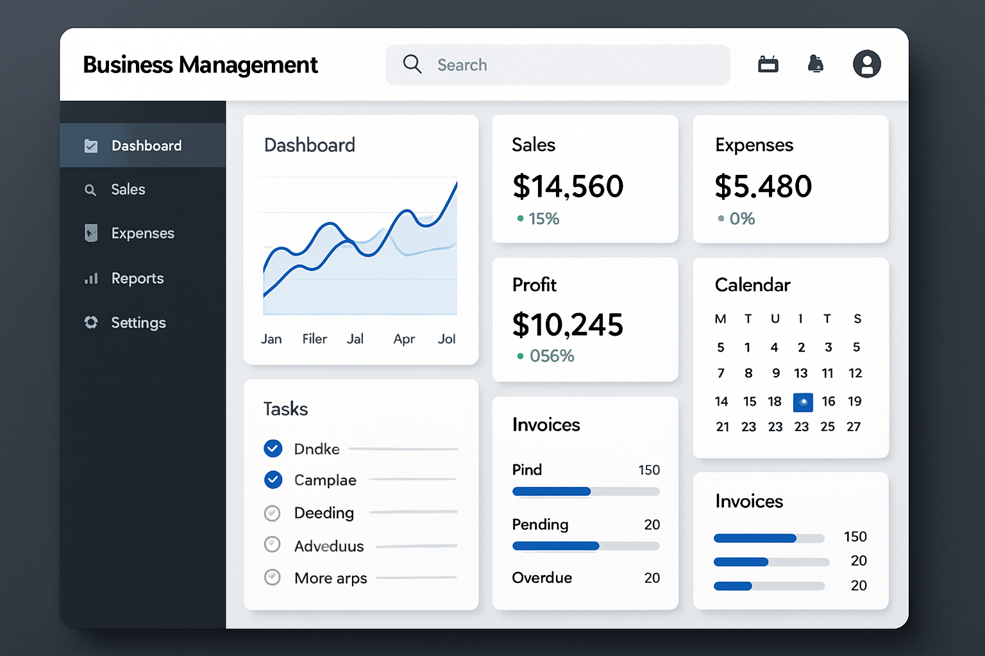
Task: Click the magnifier icon beside Sales
Action: click(90, 190)
